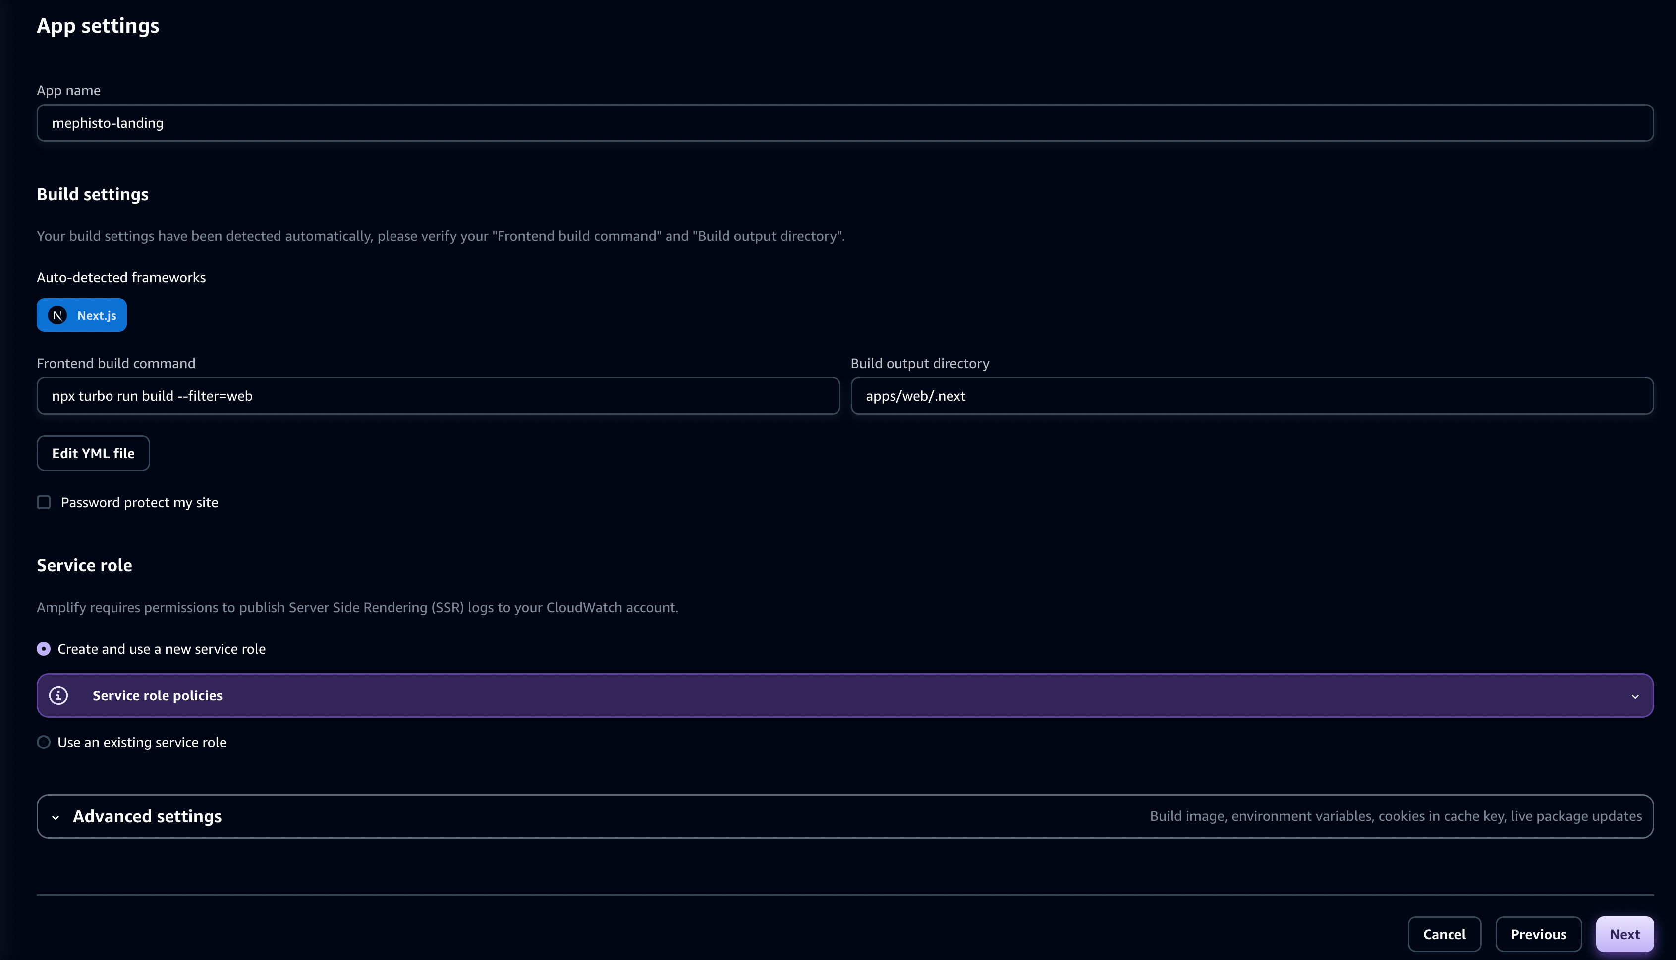Click the Advanced settings heading text
This screenshot has height=960, width=1676.
tap(147, 816)
